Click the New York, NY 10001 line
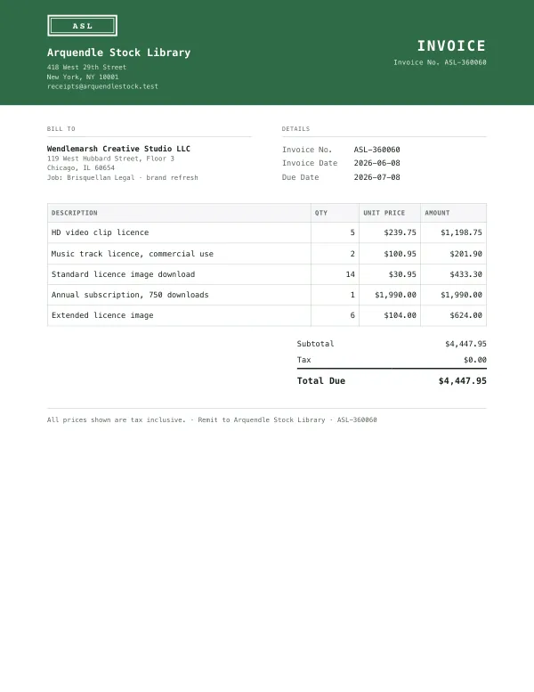This screenshot has height=692, width=534. coord(83,77)
